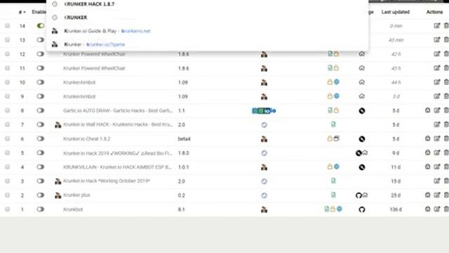This screenshot has width=449, height=253.
Task: Click the site icon in KrunkerAimbot row 10
Action: coord(264,83)
